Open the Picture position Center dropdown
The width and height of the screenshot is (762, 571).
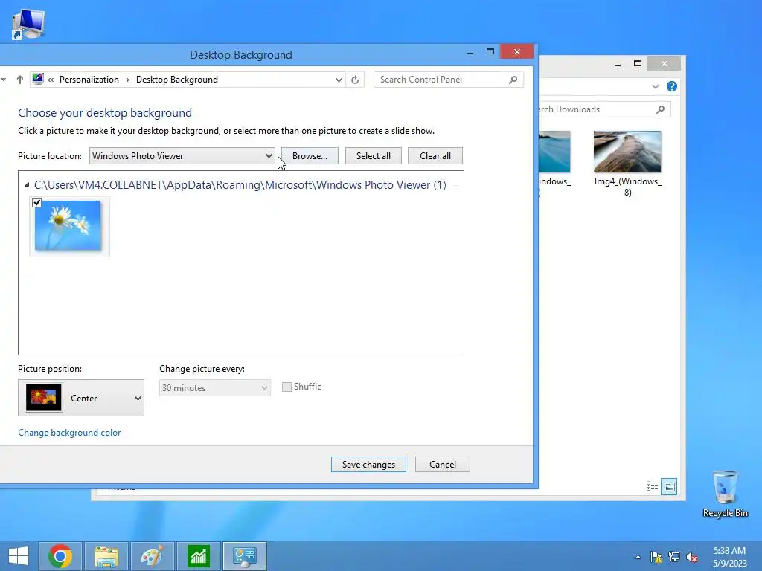coord(81,398)
